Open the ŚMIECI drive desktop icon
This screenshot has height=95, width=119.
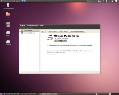[8, 34]
